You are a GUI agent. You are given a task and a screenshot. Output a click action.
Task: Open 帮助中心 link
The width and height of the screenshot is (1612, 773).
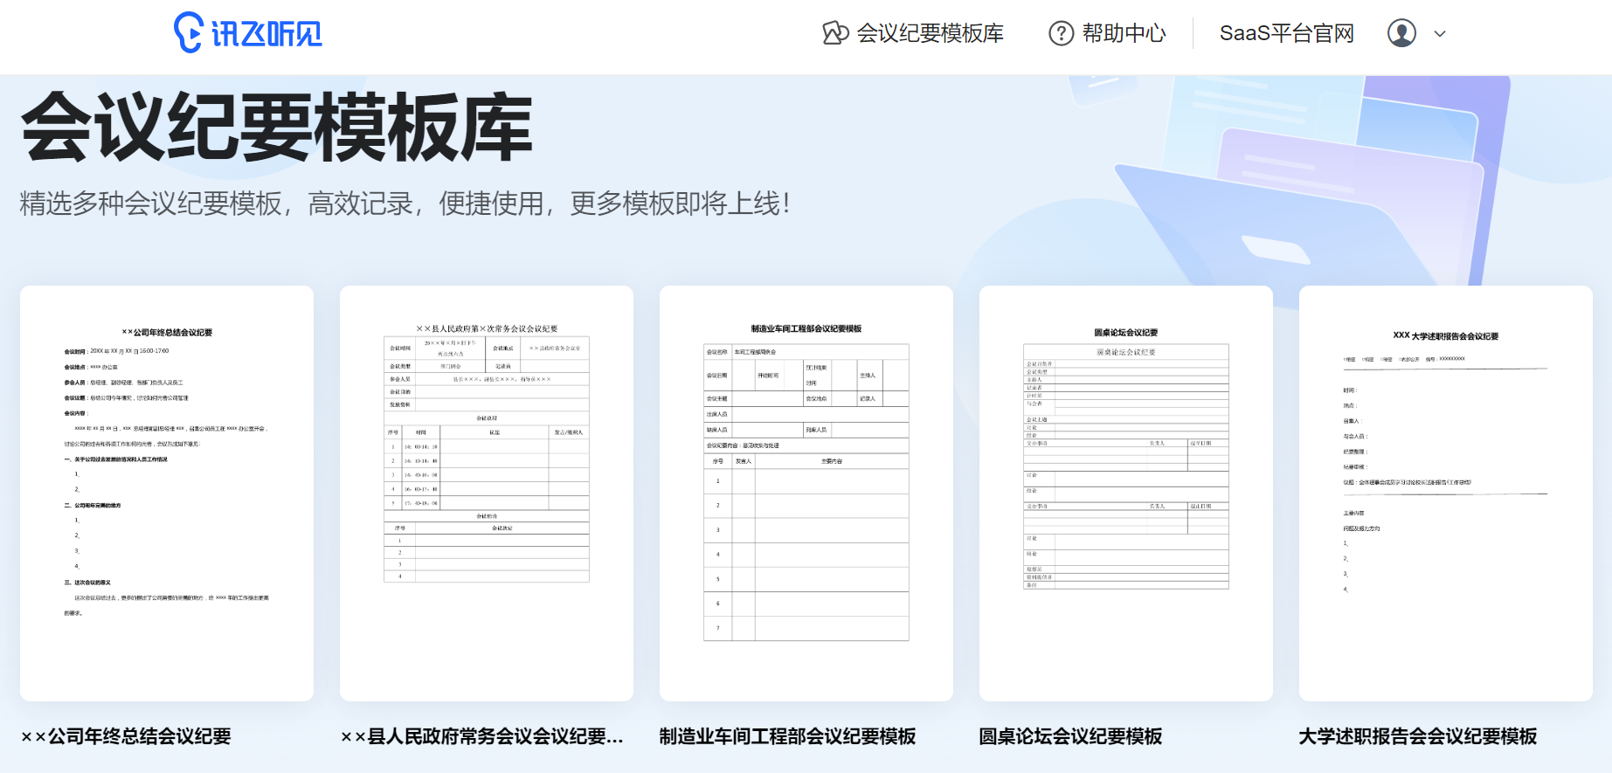click(1124, 33)
